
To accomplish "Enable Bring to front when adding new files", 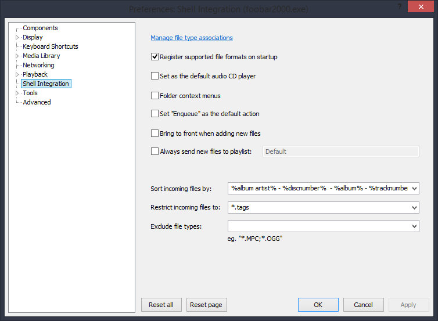I will click(x=155, y=133).
